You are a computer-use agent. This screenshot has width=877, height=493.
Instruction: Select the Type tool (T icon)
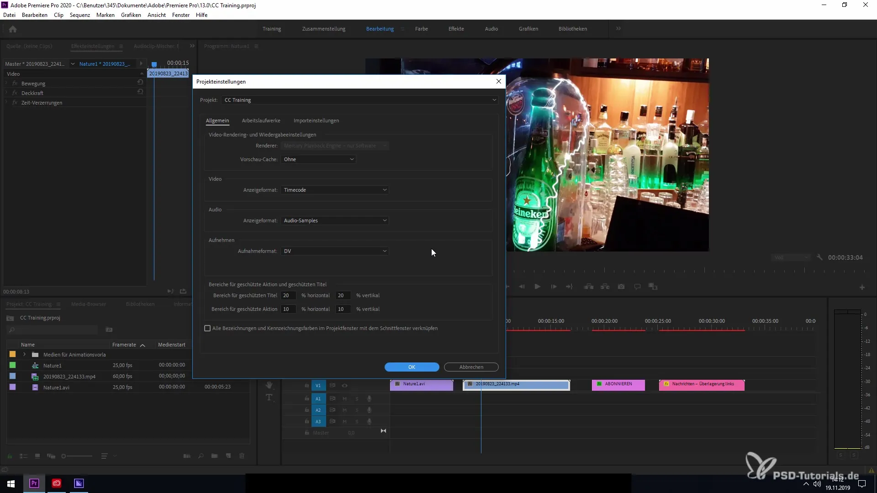pos(269,398)
